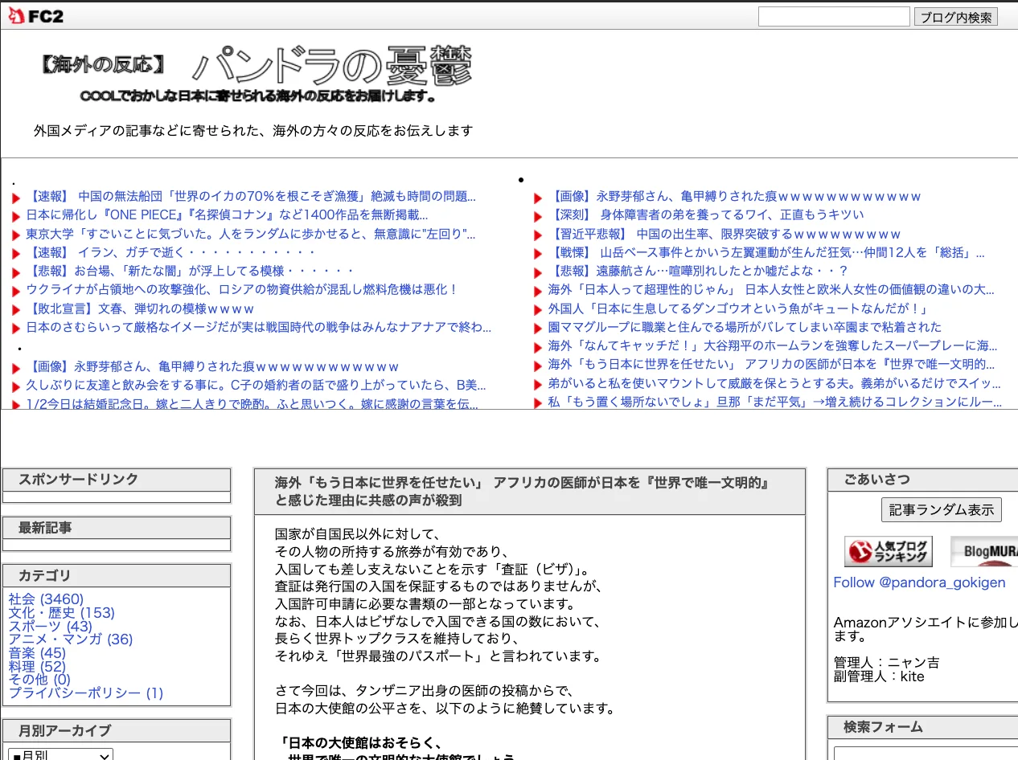Open headline 外国人 ダンゴウオという魚がキュート
The width and height of the screenshot is (1018, 760).
pyautogui.click(x=738, y=308)
